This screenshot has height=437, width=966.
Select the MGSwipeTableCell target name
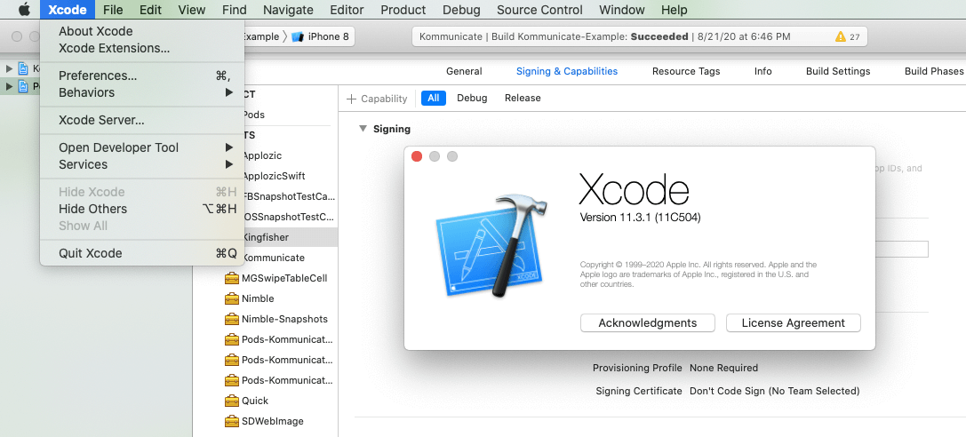(x=284, y=278)
